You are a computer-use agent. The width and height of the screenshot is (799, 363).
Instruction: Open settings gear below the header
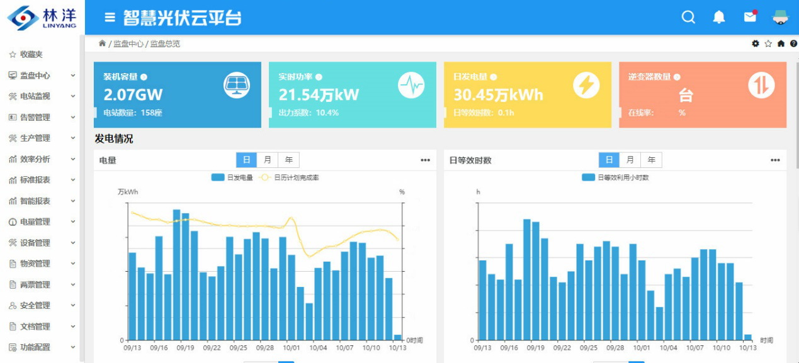pos(756,43)
